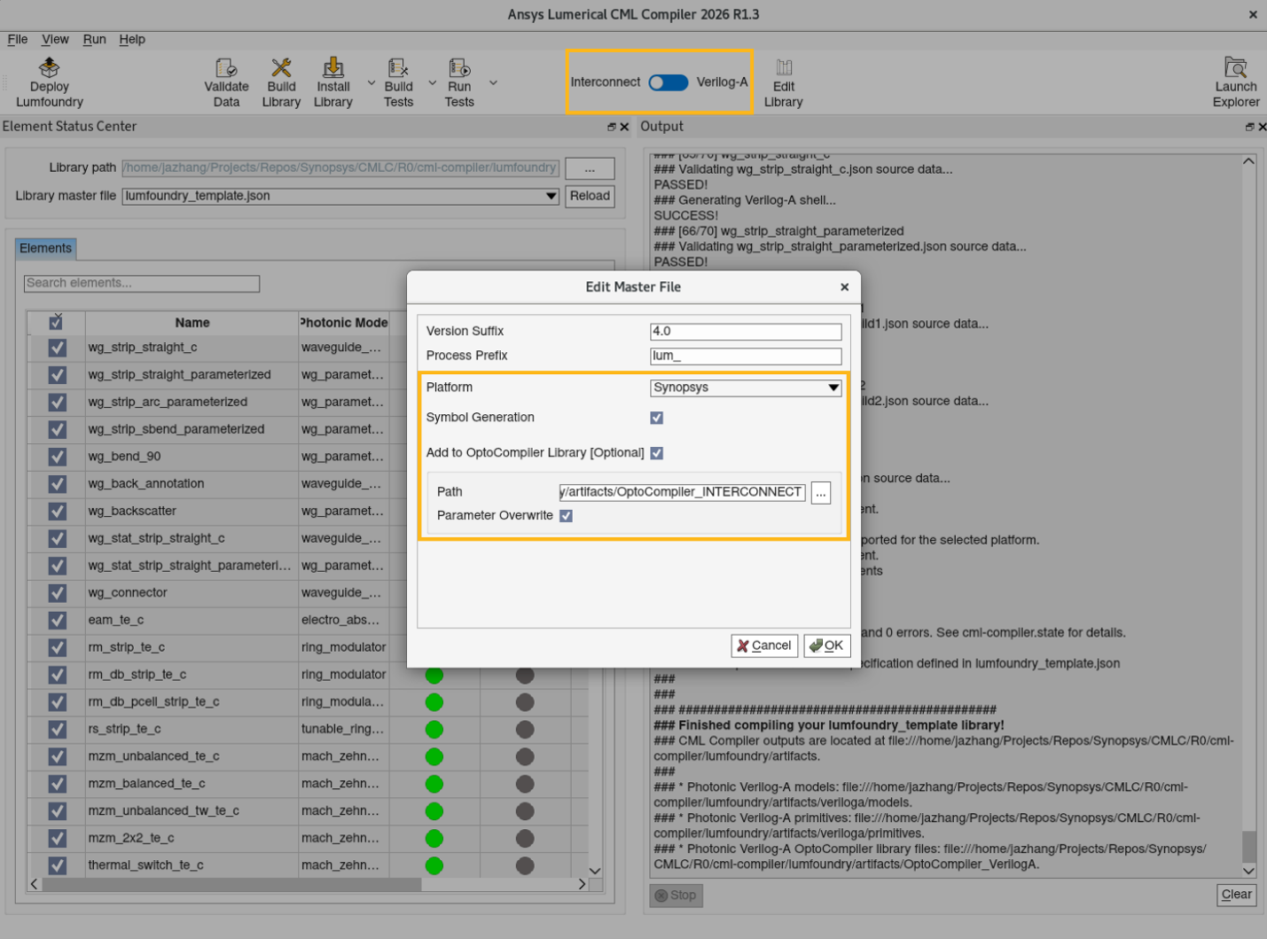1267x939 pixels.
Task: Click the green status dot for mzm_2x2_te_c
Action: [x=434, y=838]
